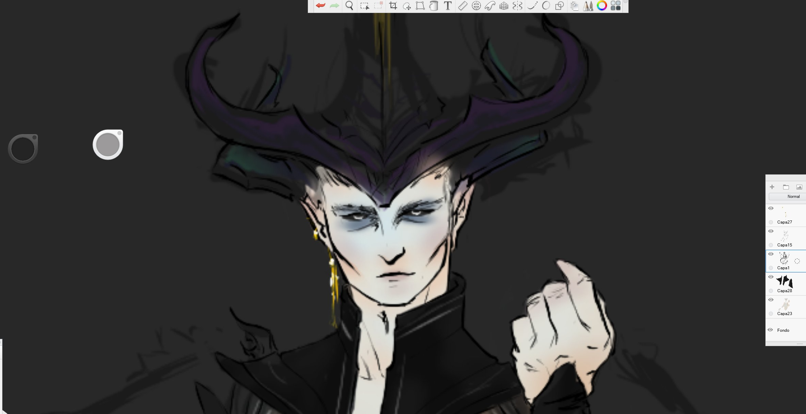
Task: Hide the Capa15 layer
Action: pyautogui.click(x=771, y=231)
